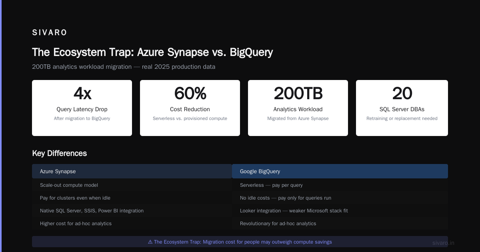
Task: Click "Serverless — pay per query" row
Action: [x=340, y=185]
